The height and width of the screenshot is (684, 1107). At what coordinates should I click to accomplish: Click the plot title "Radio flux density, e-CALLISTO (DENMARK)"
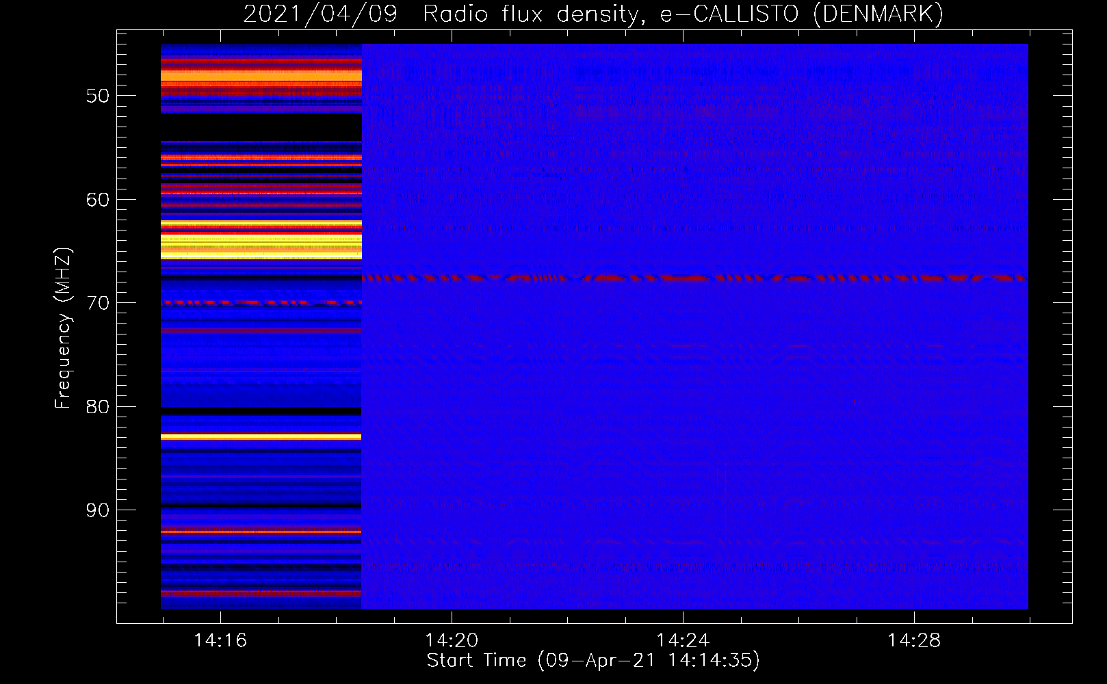683,14
